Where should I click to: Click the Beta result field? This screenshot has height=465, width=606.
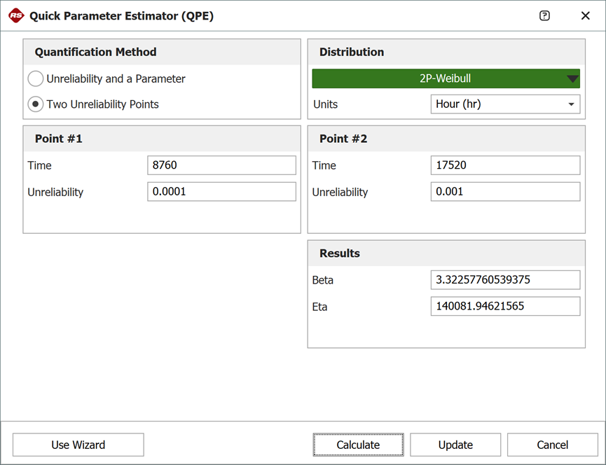[x=504, y=280]
